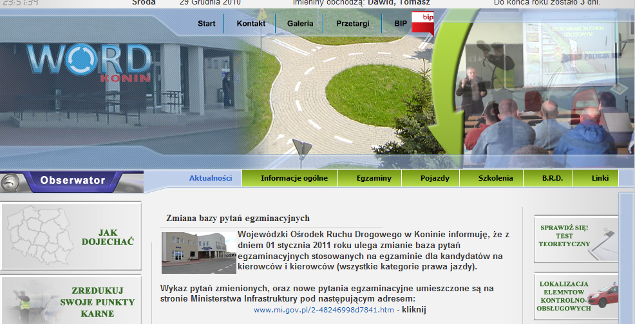
Task: Click the date text 29 Grudnia 2010
Action: (210, 3)
